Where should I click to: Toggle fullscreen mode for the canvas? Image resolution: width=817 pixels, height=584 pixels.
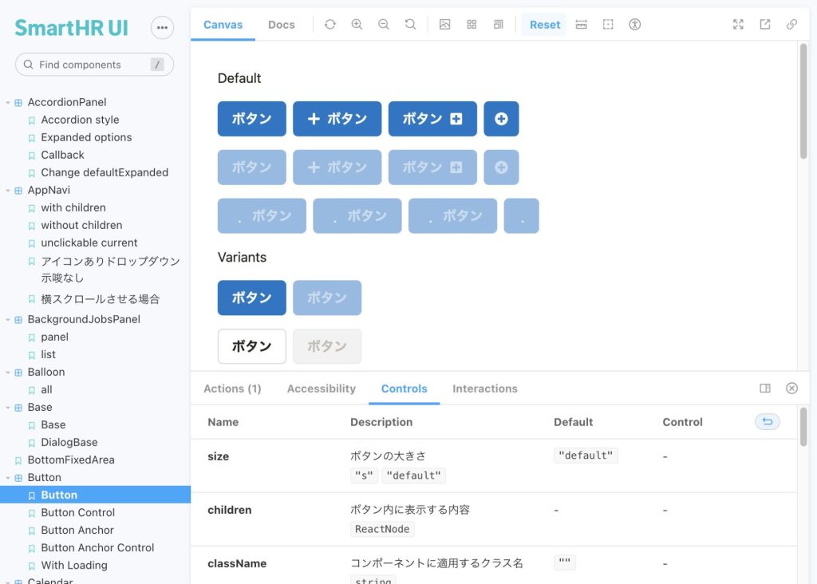(x=737, y=24)
